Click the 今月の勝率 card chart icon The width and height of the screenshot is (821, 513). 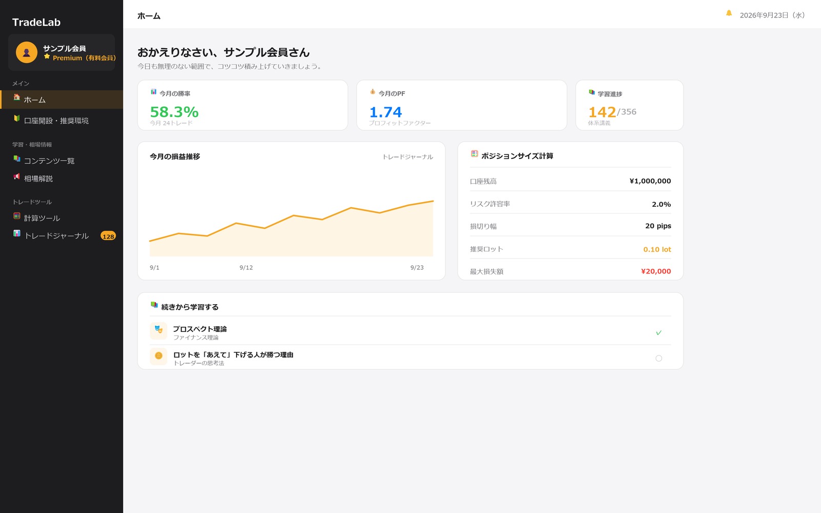point(153,92)
